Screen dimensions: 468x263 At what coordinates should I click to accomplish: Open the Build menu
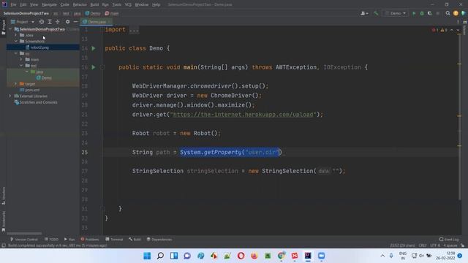[94, 4]
